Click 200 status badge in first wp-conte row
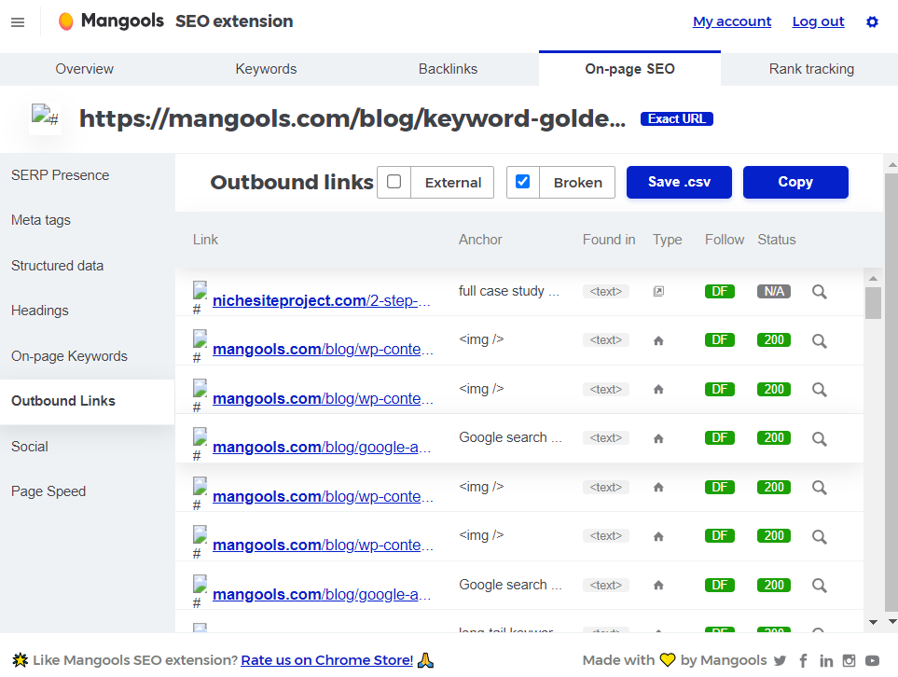Screen dimensions: 898x677 click(774, 340)
